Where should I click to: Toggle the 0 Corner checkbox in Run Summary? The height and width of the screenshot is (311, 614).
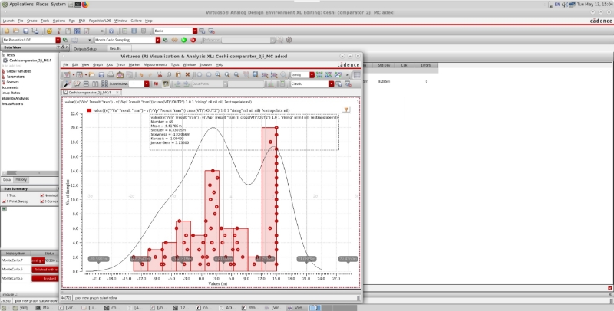coord(42,201)
